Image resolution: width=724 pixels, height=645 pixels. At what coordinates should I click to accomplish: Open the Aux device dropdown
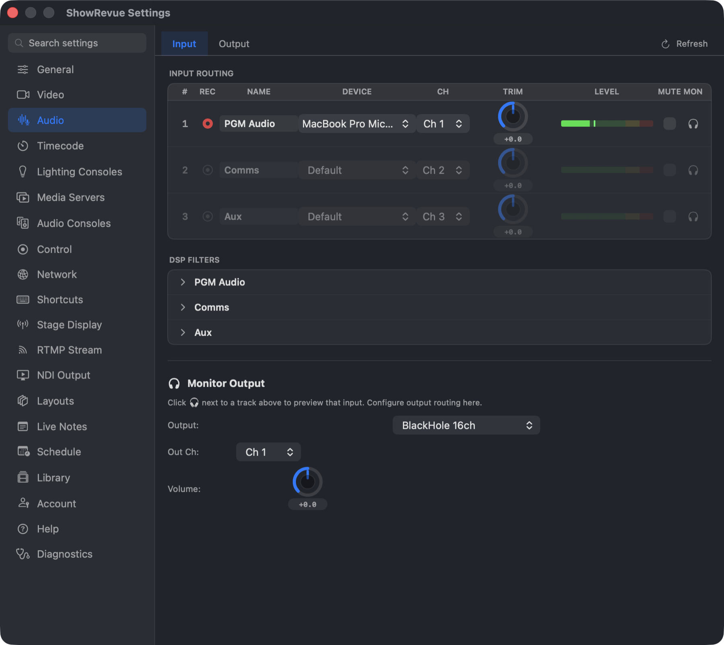pyautogui.click(x=357, y=216)
